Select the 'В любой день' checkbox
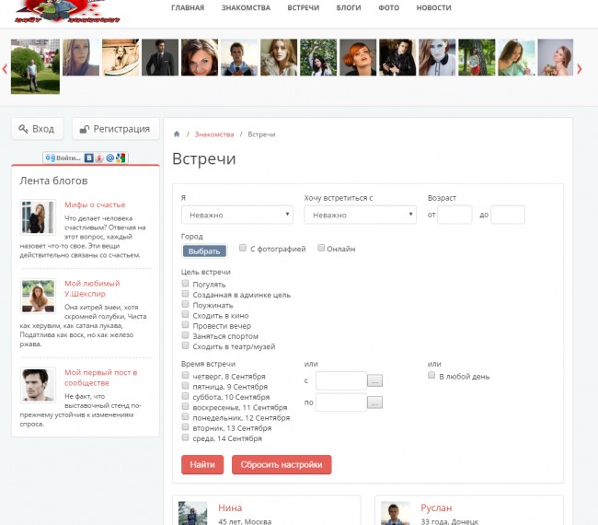 click(431, 376)
